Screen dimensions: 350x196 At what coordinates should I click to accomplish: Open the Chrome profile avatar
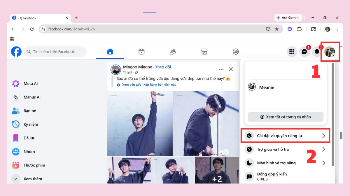(x=328, y=29)
